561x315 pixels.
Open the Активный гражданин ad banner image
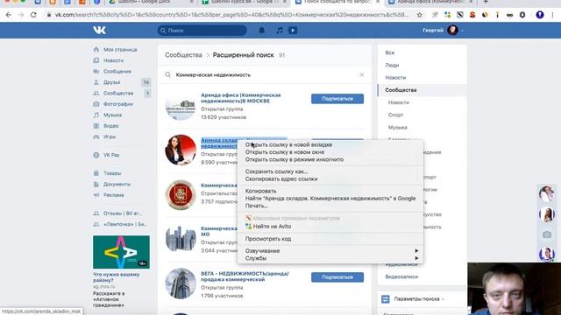click(121, 252)
